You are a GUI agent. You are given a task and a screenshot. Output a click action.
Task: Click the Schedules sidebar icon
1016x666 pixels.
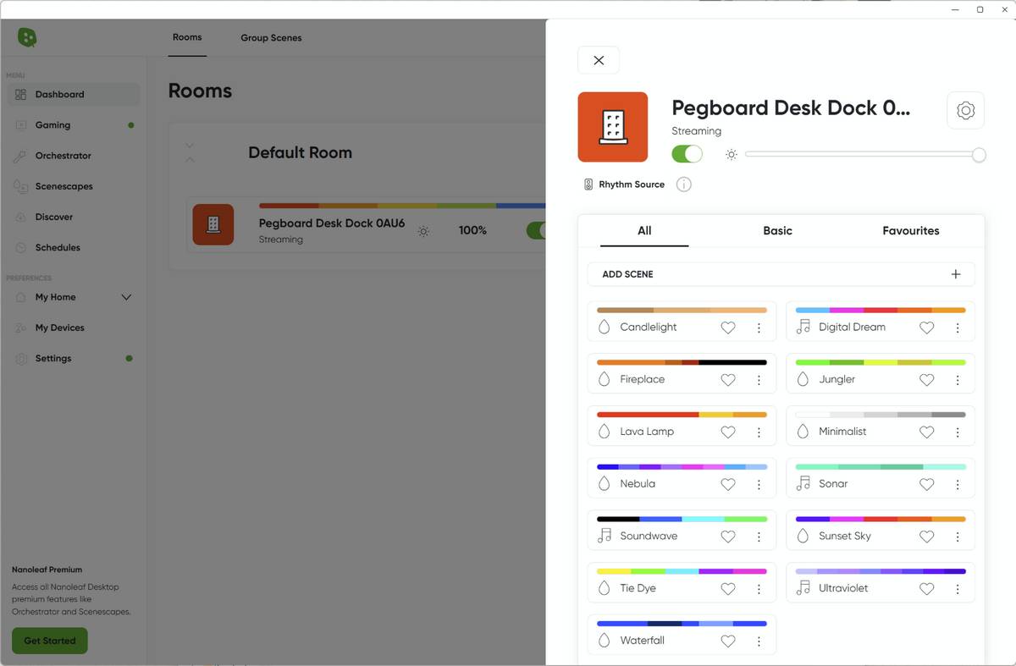tap(21, 248)
